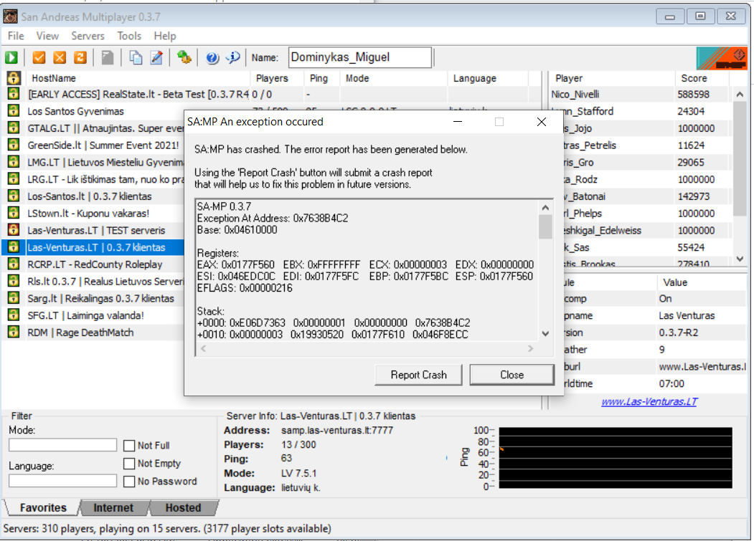Image resolution: width=754 pixels, height=541 pixels.
Task: Click crash report horizontal scroll left arrow
Action: click(204, 349)
